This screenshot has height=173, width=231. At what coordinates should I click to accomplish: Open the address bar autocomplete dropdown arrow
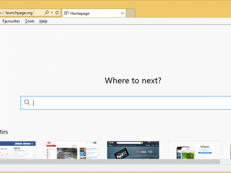click(52, 12)
